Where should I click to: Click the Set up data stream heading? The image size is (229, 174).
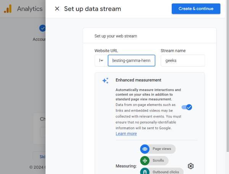pos(92,9)
